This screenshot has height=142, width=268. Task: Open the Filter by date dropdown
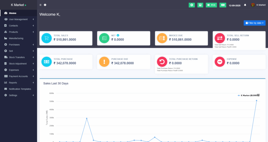click(x=254, y=23)
